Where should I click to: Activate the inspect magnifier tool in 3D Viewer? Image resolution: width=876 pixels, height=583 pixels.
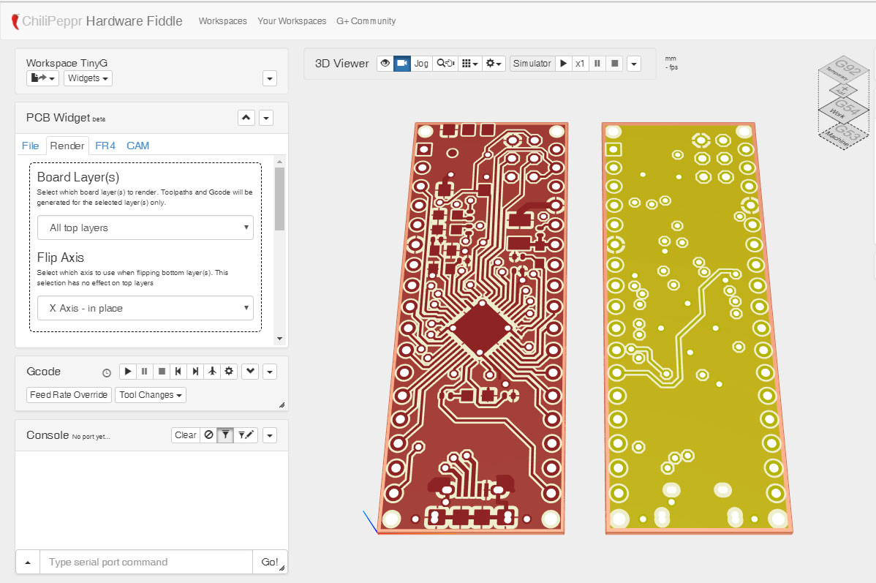[x=445, y=63]
